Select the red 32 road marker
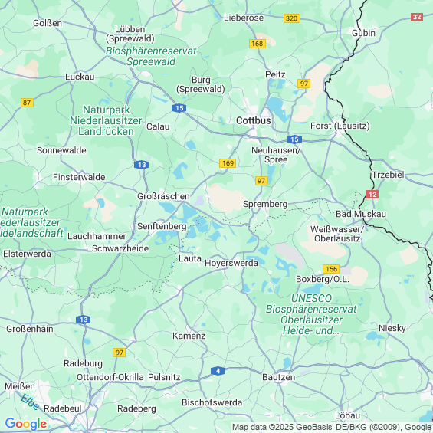This screenshot has height=433, width=433. [x=417, y=17]
